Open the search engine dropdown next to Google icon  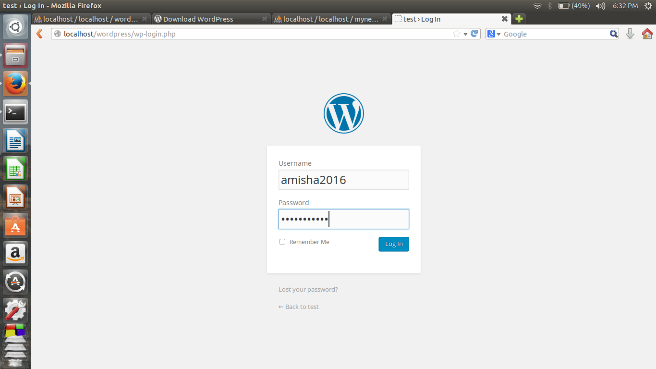(x=498, y=34)
